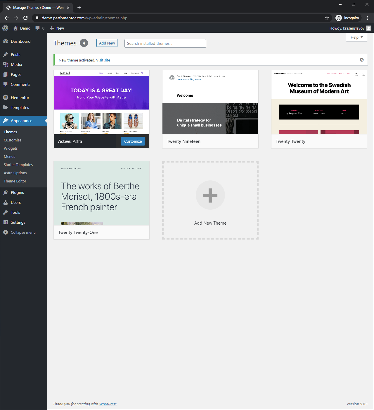Select the Twenty Nineteen theme thumbnail
The width and height of the screenshot is (374, 410).
(x=210, y=102)
